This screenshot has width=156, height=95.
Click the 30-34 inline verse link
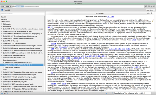[64, 84]
